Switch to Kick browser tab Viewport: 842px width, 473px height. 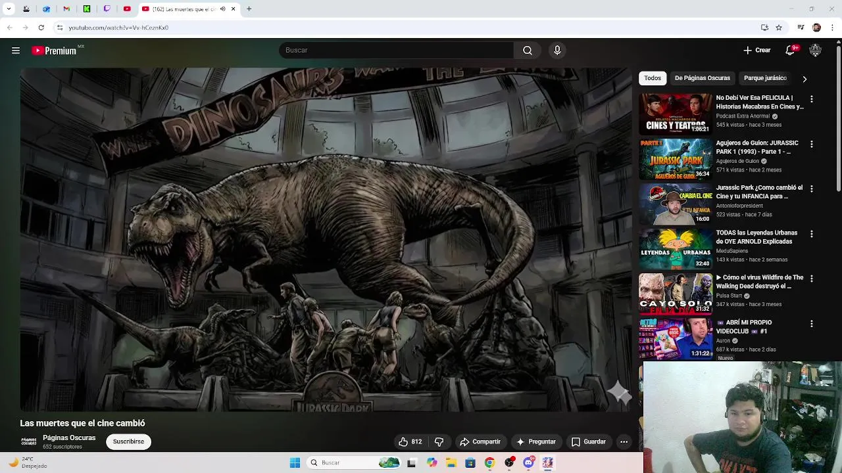coord(87,9)
